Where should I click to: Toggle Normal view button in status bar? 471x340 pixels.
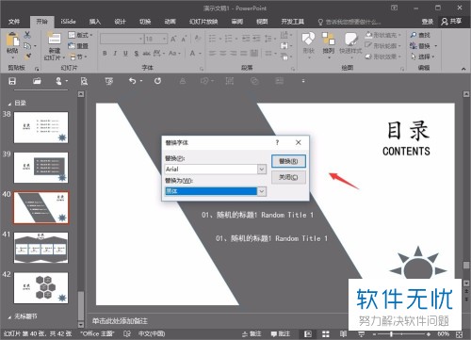pos(308,334)
